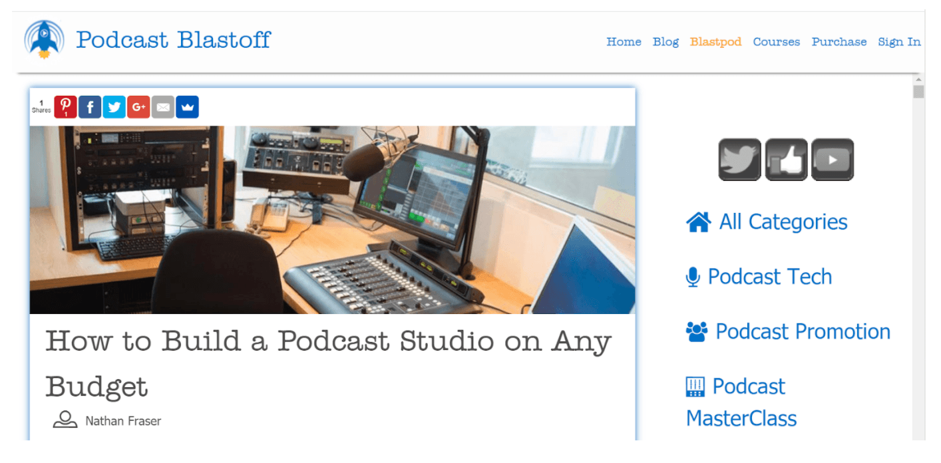This screenshot has height=463, width=941.
Task: Click the author avatar icon next to Nathan Fraser
Action: coord(65,420)
